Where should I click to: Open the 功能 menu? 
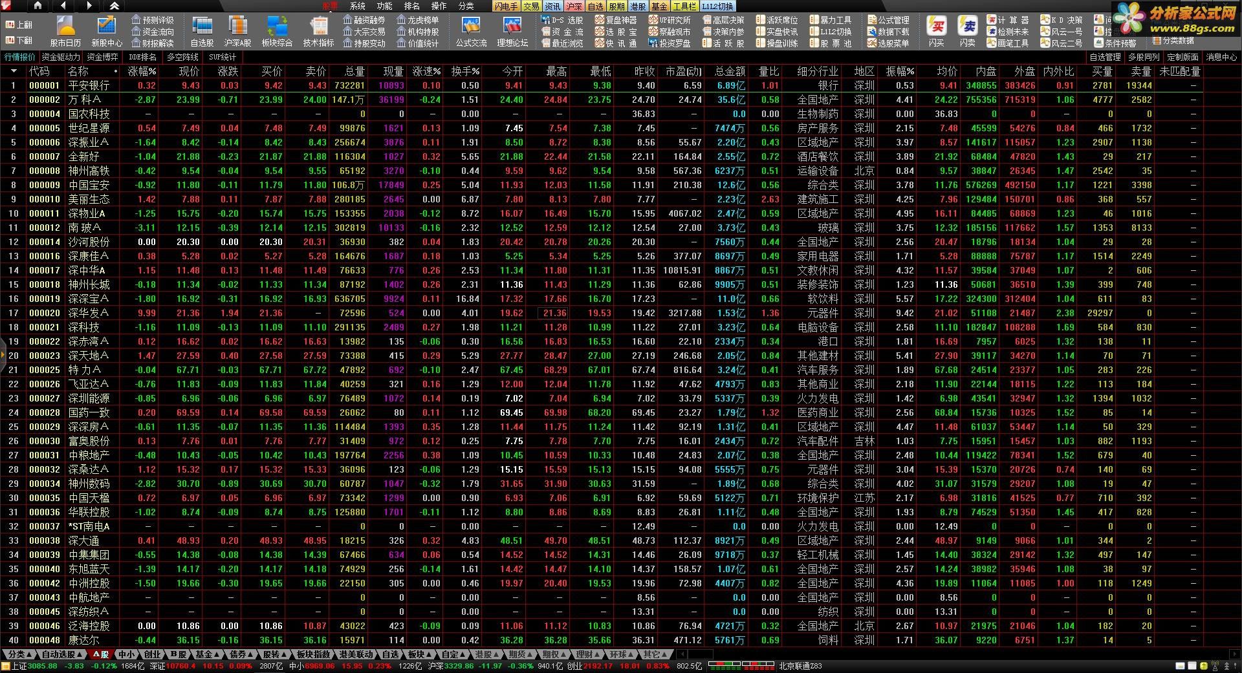[x=384, y=6]
